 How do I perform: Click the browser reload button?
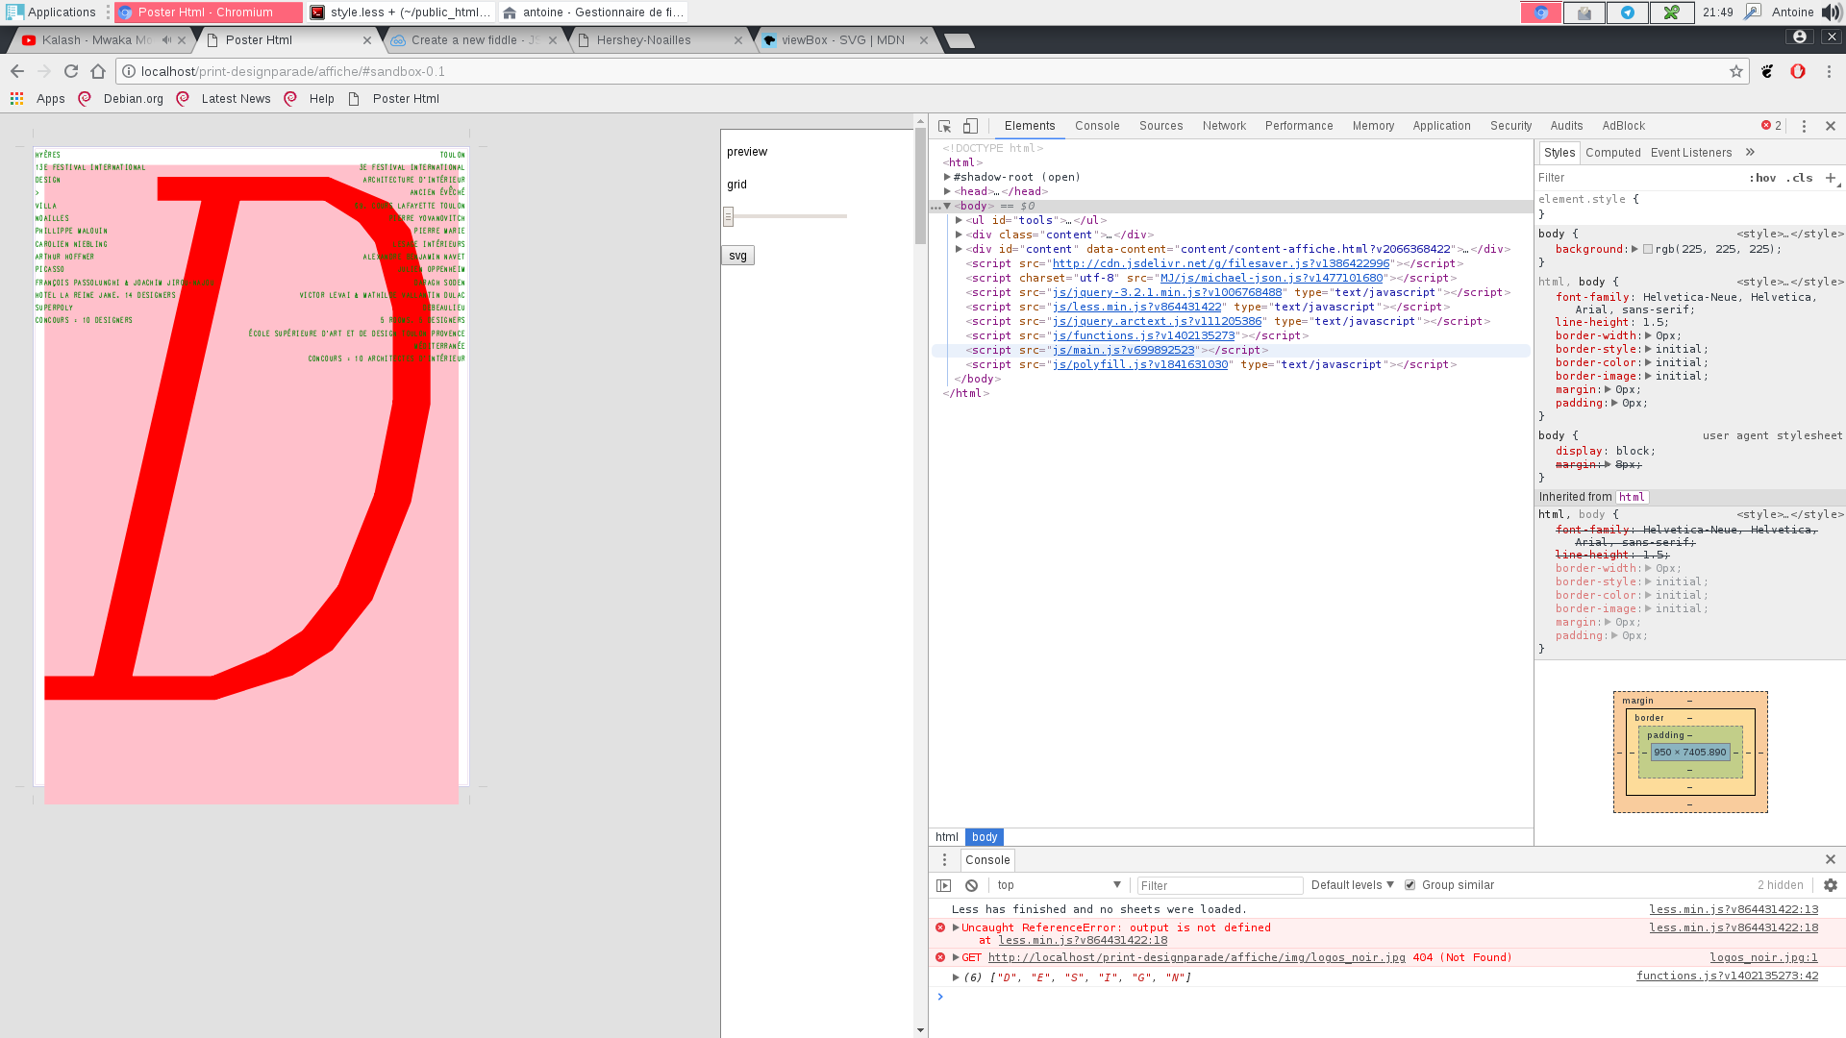coord(70,71)
